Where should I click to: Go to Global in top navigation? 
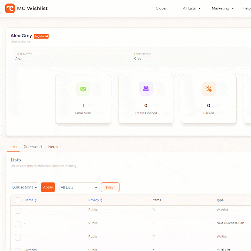click(161, 8)
